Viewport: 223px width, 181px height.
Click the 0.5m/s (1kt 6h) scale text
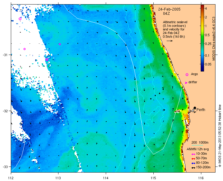(x=174, y=37)
